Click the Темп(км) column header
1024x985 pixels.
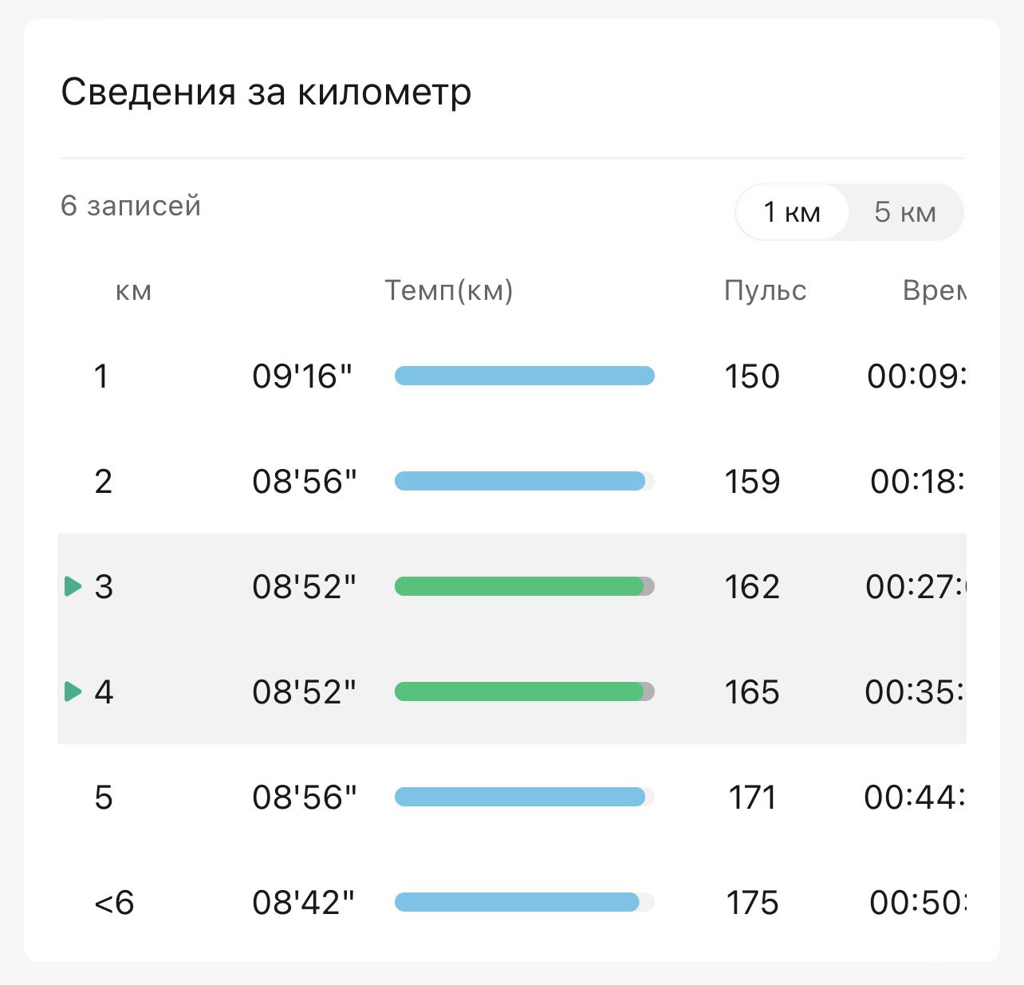click(x=449, y=290)
